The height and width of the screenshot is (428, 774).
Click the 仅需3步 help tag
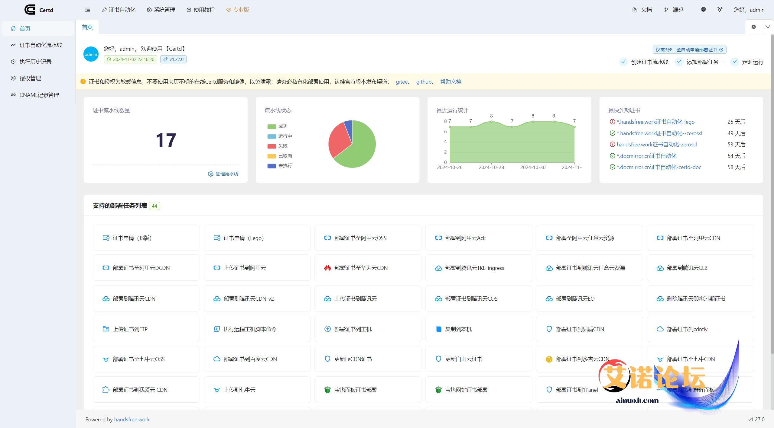689,50
